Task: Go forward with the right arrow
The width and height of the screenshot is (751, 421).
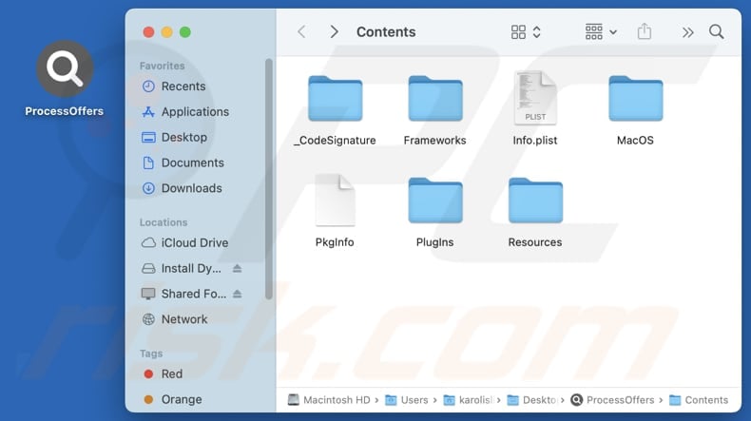Action: 334,32
